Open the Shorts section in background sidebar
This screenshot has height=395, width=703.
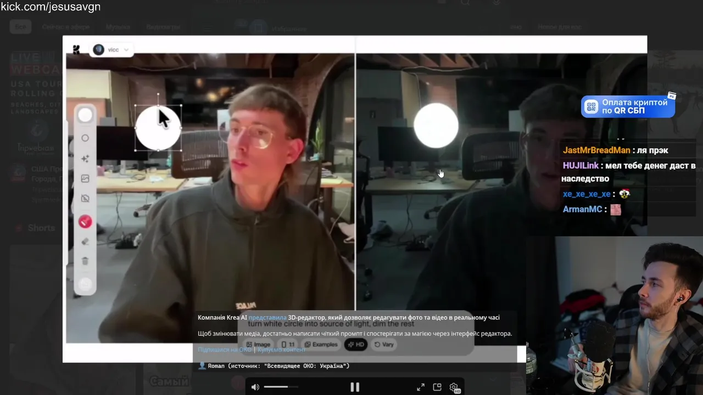pos(36,228)
